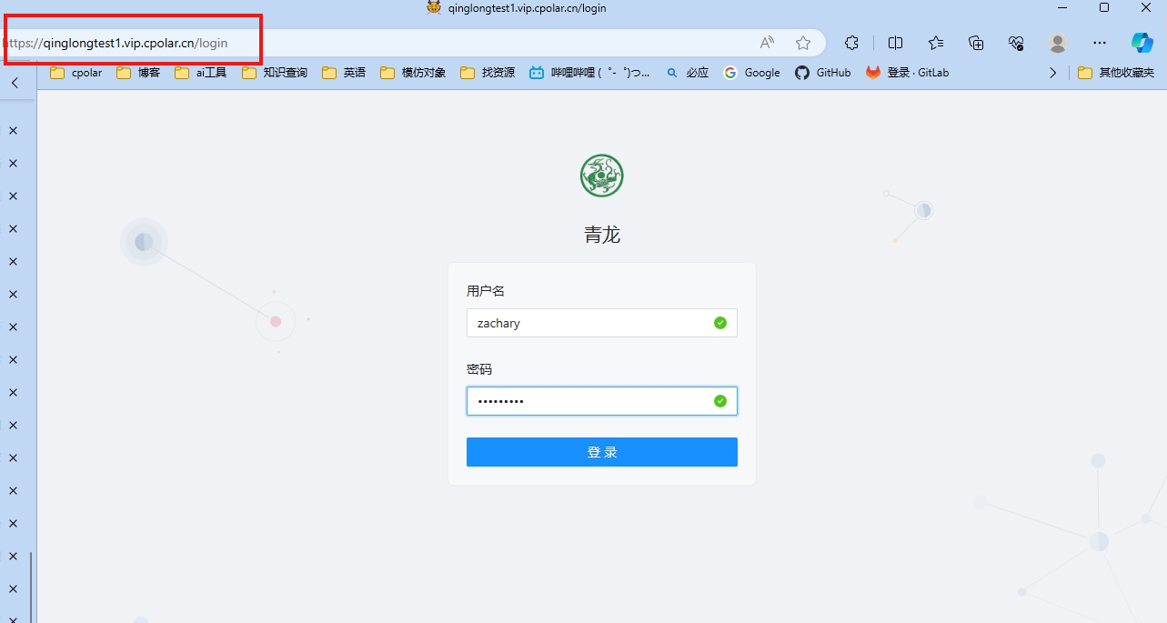1167x623 pixels.
Task: Open the cpolar bookmarks folder
Action: 76,73
